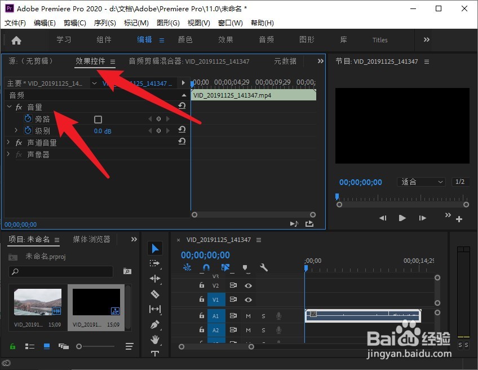The width and height of the screenshot is (478, 370).
Task: Switch to the 音频 workspace
Action: pos(266,39)
